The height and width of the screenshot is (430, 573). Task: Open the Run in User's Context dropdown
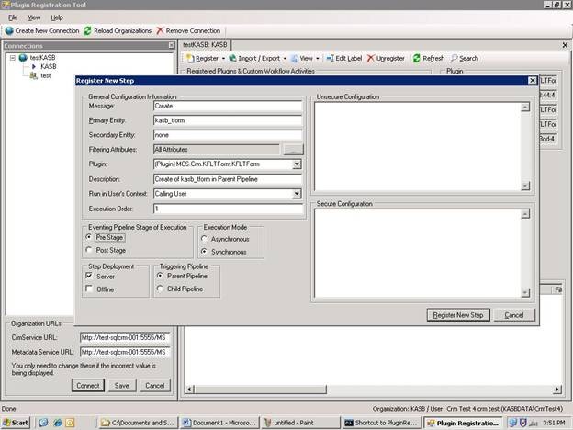point(298,194)
